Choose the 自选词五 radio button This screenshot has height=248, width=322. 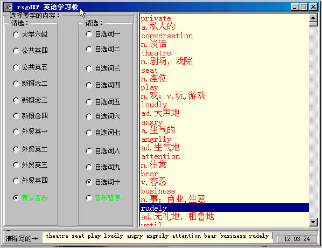[103, 102]
